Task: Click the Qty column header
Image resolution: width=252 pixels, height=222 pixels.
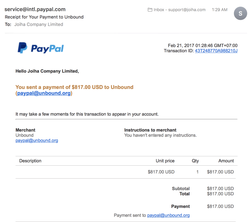Action: coord(195,161)
